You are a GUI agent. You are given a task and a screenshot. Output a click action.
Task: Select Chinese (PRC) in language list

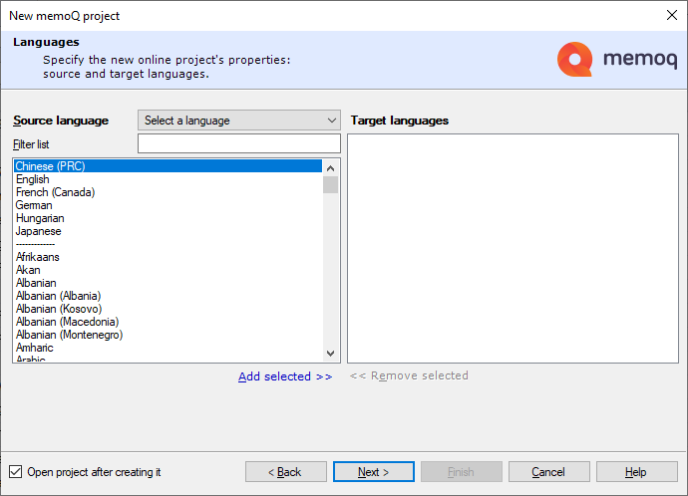50,166
